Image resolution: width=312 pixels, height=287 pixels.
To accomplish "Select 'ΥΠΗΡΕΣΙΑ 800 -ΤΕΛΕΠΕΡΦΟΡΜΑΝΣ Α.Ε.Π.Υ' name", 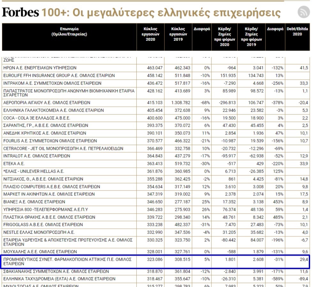I will click(x=46, y=210).
